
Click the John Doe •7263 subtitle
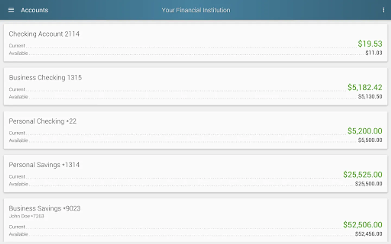pyautogui.click(x=26, y=216)
